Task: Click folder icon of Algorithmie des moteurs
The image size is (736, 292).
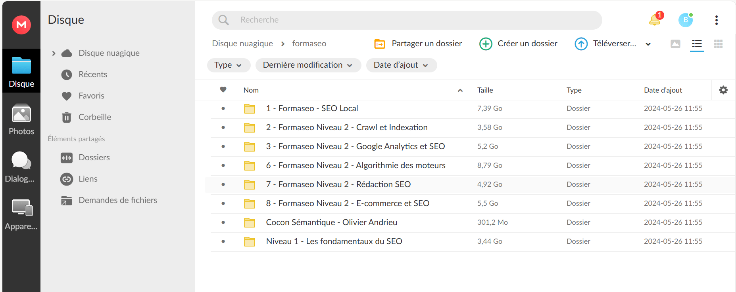Action: pyautogui.click(x=250, y=165)
